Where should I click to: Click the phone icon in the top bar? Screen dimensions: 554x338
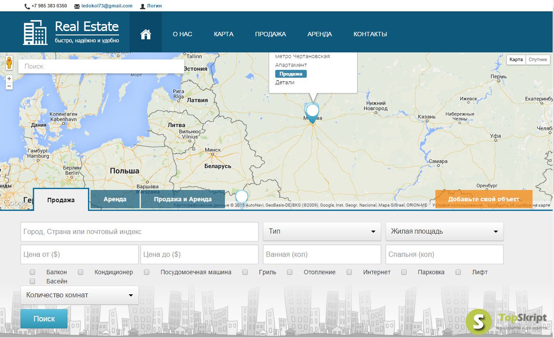click(28, 6)
